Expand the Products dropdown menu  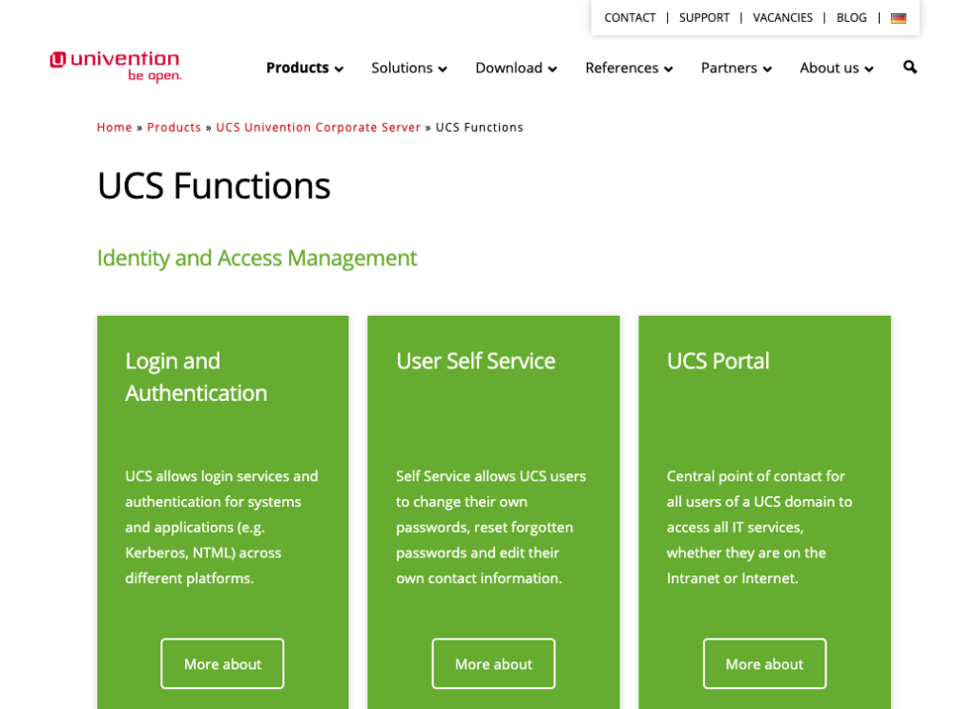tap(304, 68)
